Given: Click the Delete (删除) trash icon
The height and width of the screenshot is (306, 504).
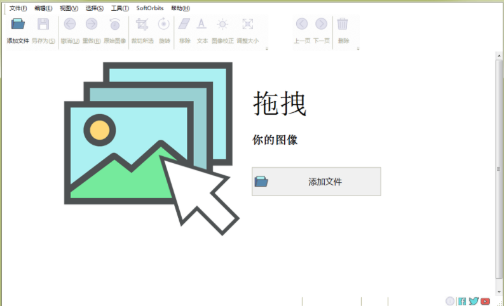Looking at the screenshot, I should pyautogui.click(x=343, y=24).
